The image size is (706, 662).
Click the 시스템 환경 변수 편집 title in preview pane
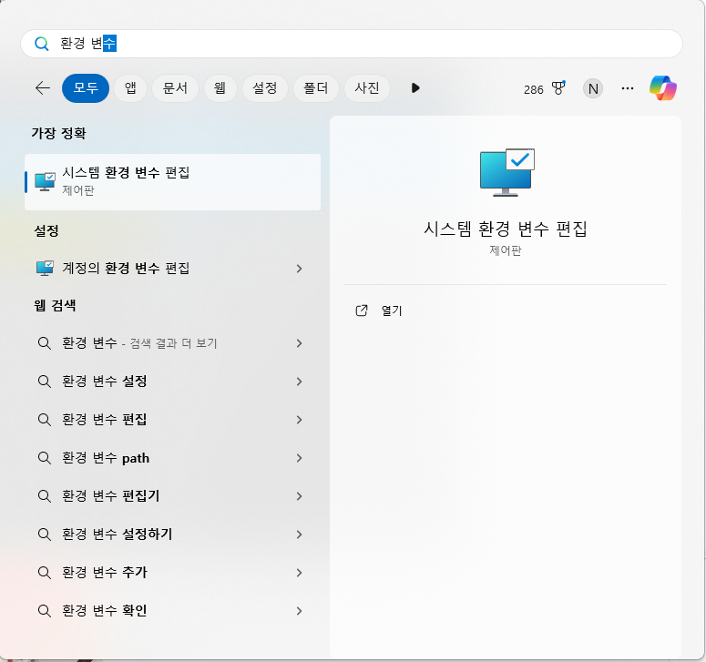[506, 229]
